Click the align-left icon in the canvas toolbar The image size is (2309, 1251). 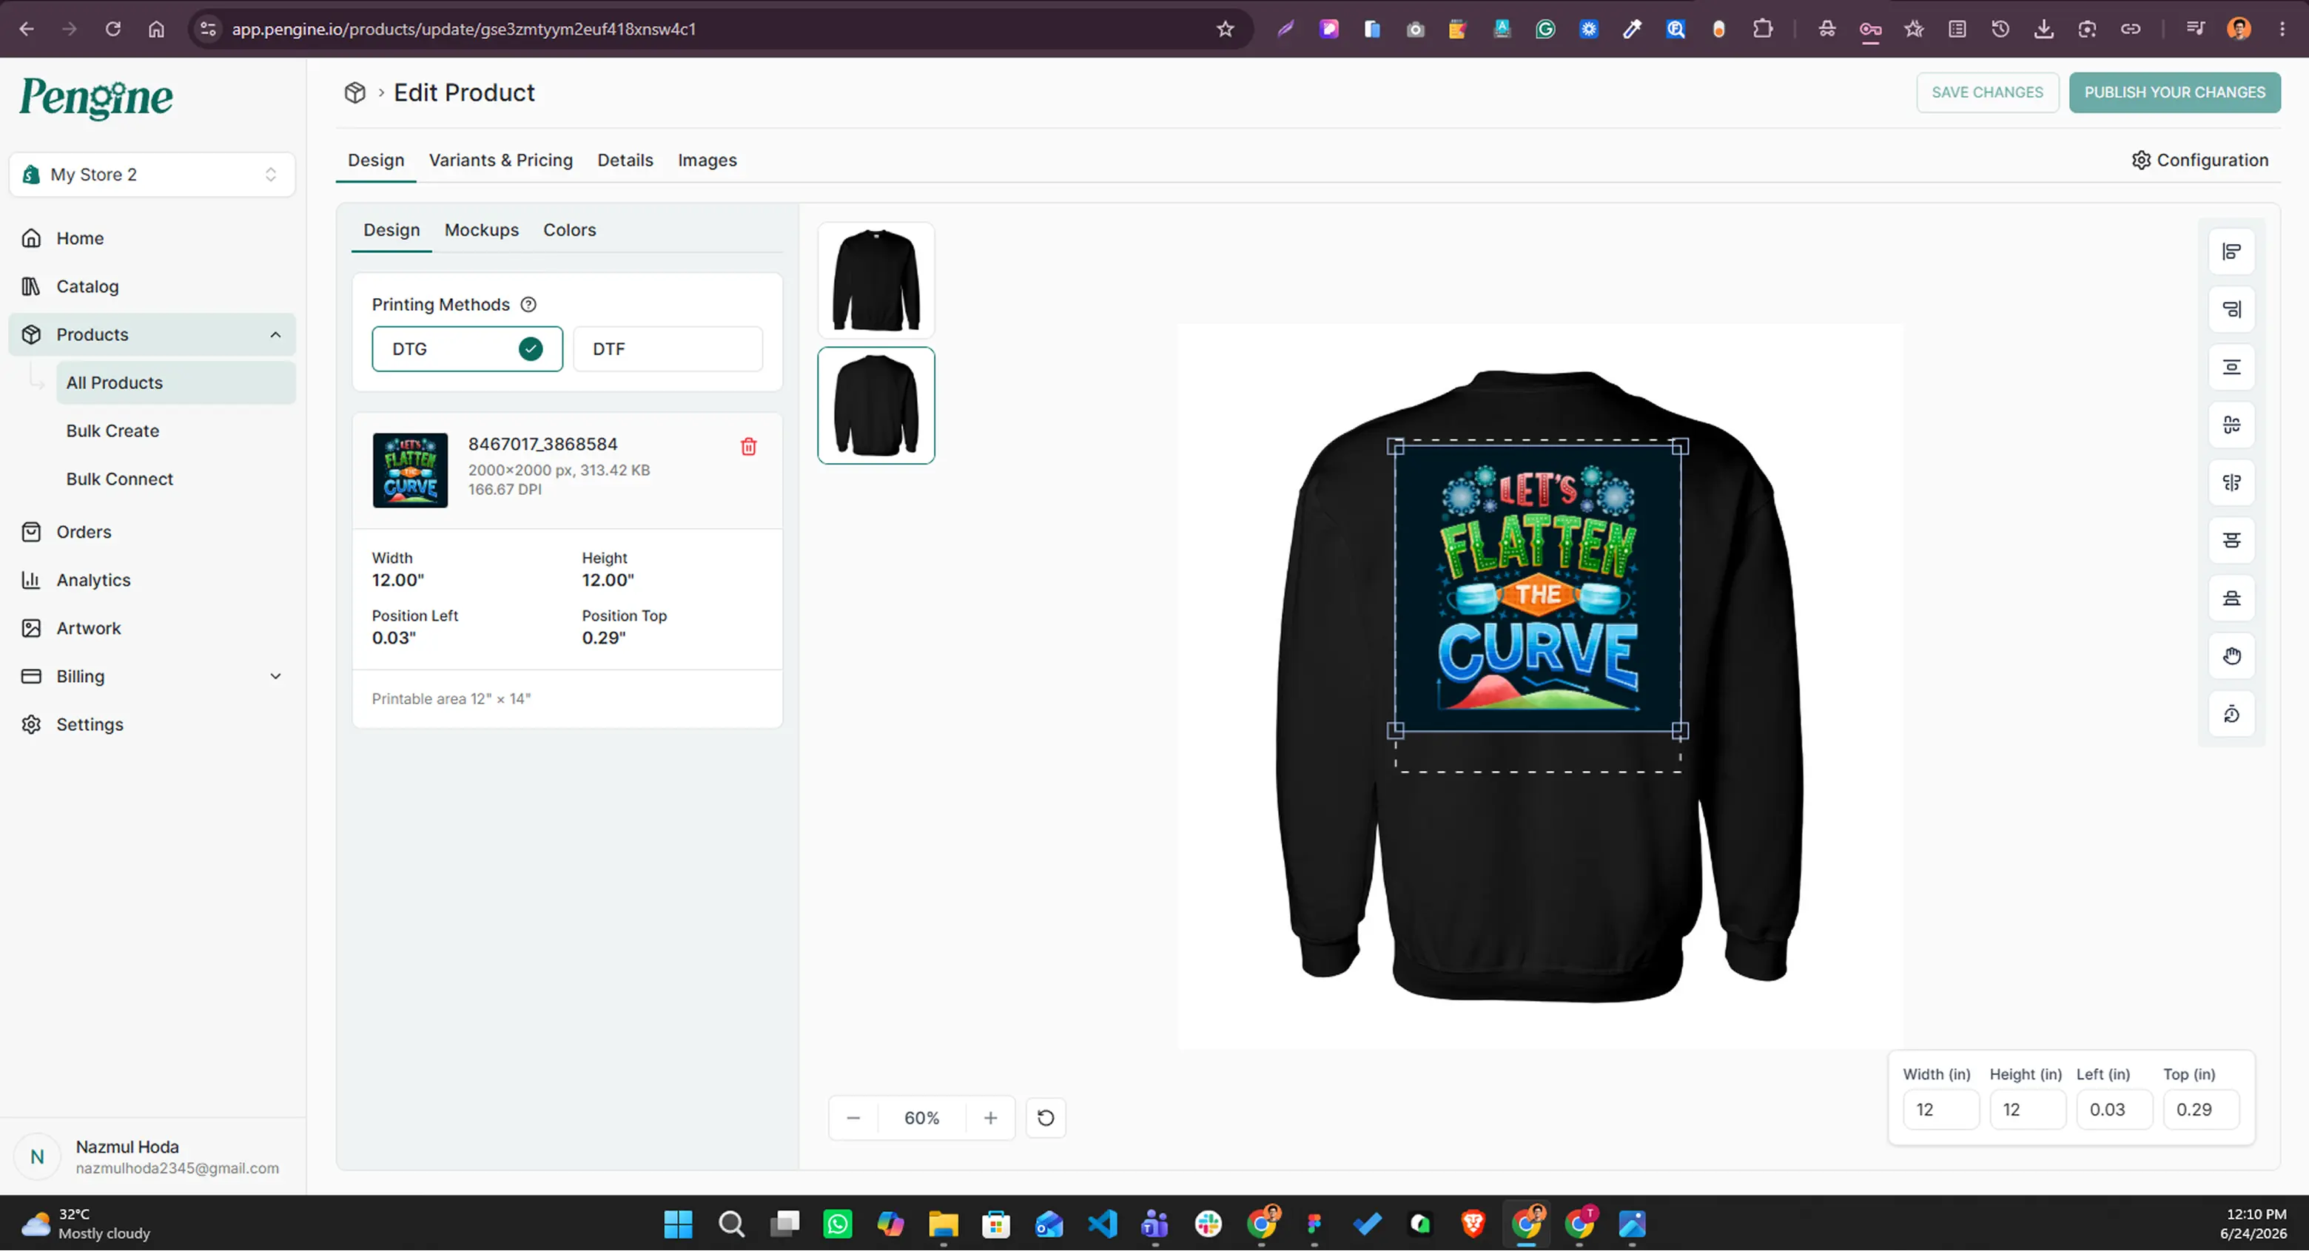click(2231, 252)
